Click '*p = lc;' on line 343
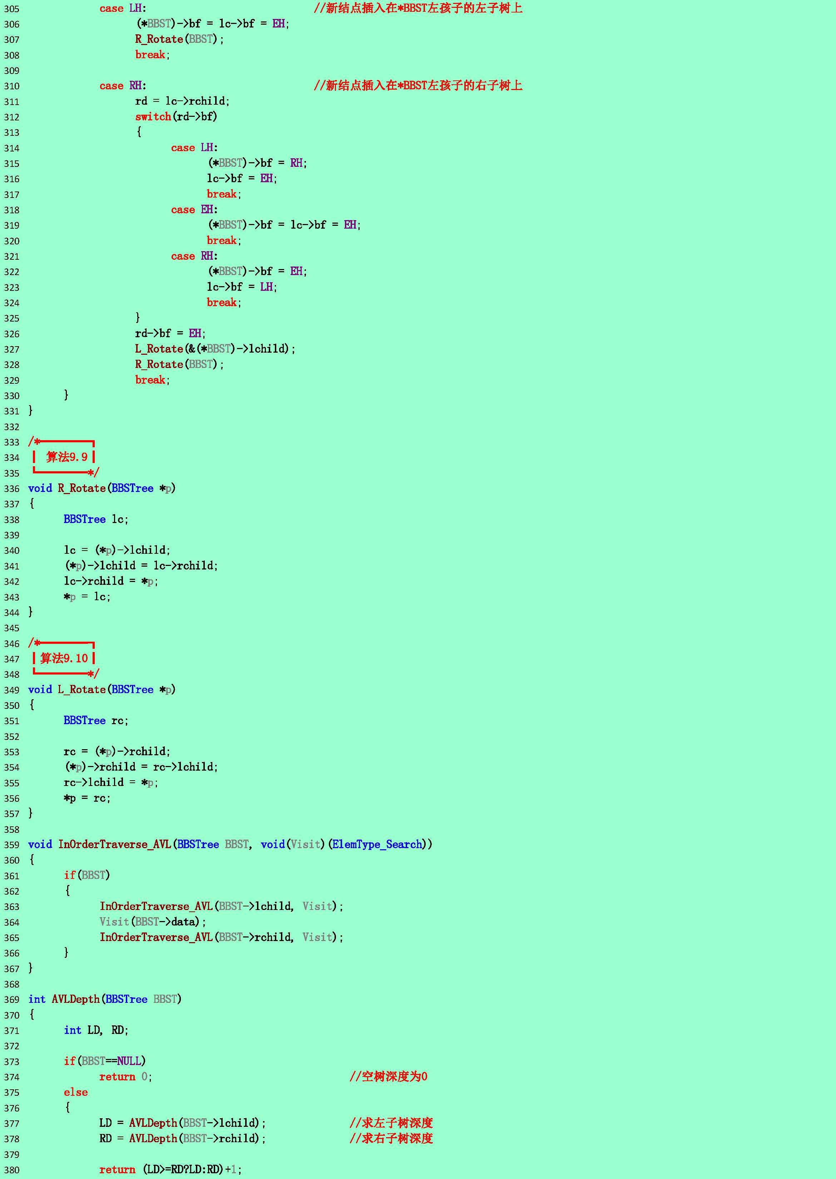The height and width of the screenshot is (1179, 836). pos(87,597)
